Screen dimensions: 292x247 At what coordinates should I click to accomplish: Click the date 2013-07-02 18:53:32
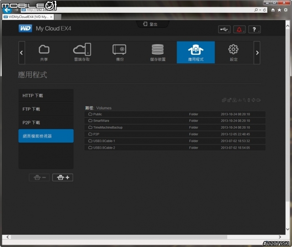pos(235,141)
